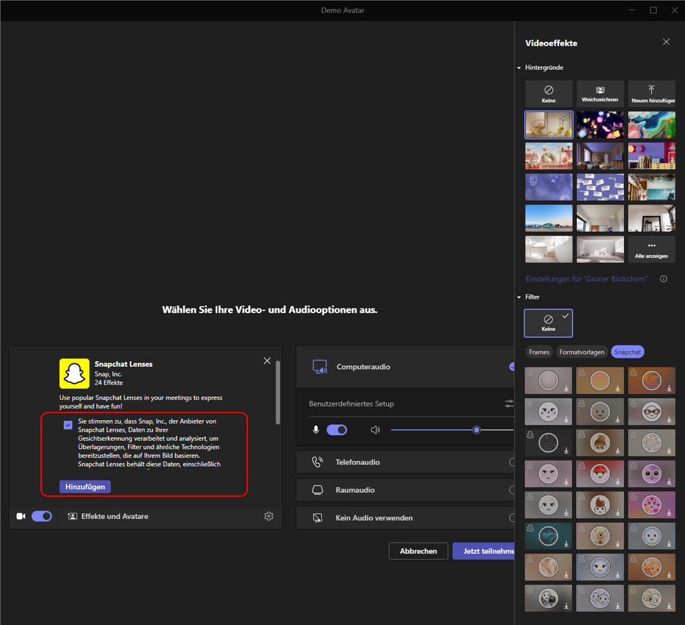Switch to the Frames filter tab

point(539,352)
